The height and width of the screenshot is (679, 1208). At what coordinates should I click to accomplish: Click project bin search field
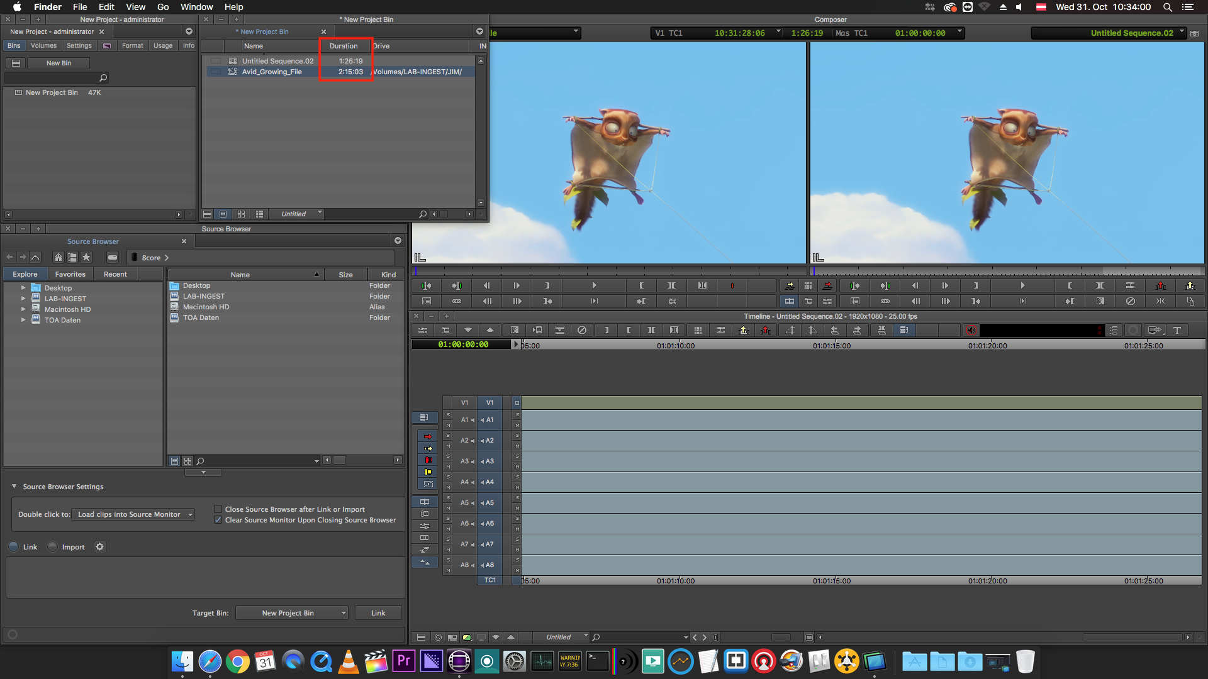55,78
